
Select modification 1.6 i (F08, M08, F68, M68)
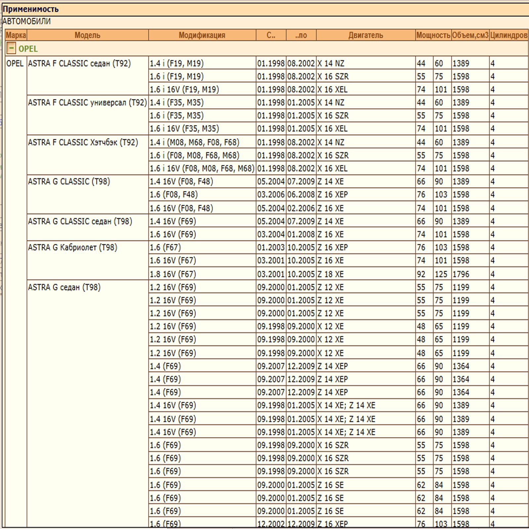coord(202,155)
